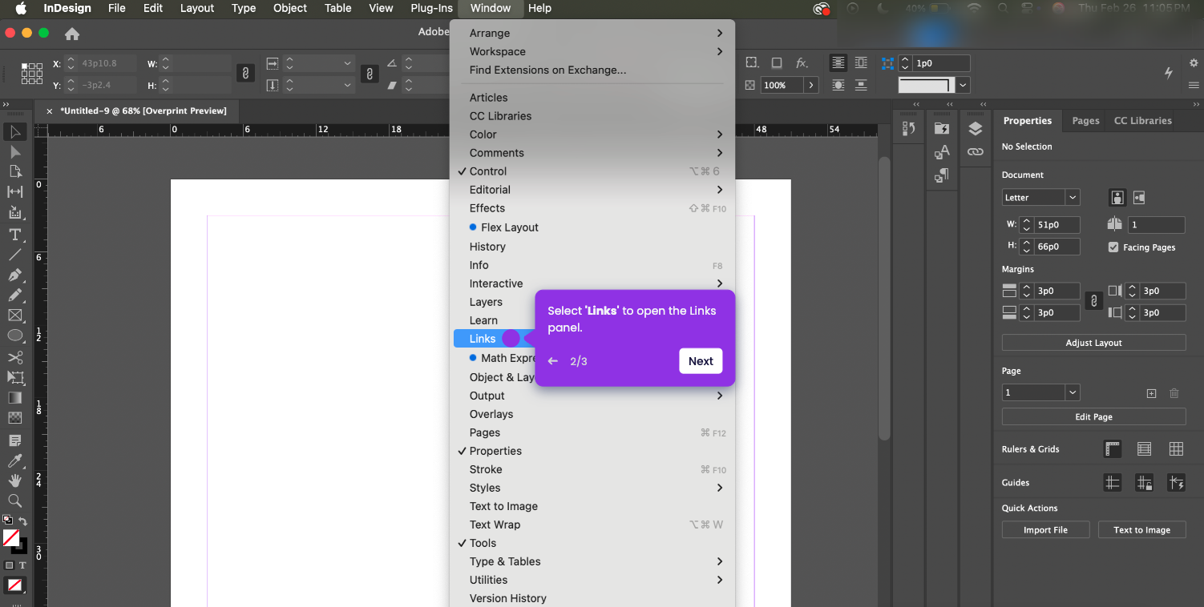Click the Import File quick action
Viewport: 1204px width, 607px height.
tap(1045, 530)
